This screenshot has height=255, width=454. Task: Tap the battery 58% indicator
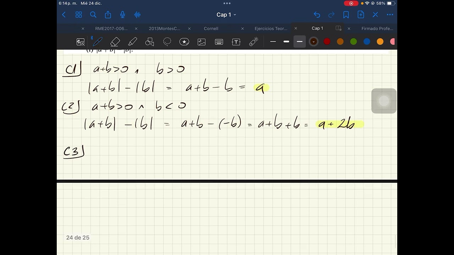(386, 3)
